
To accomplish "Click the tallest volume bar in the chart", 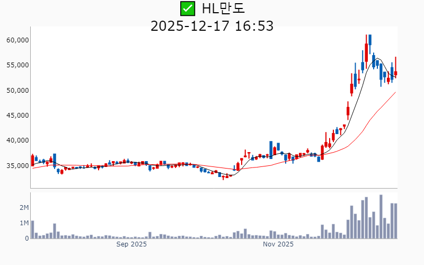I will pos(381,216).
